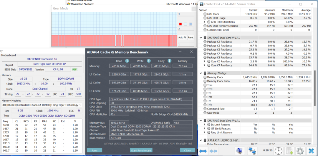Click the blue X close sensors icon

pyautogui.click(x=311, y=151)
